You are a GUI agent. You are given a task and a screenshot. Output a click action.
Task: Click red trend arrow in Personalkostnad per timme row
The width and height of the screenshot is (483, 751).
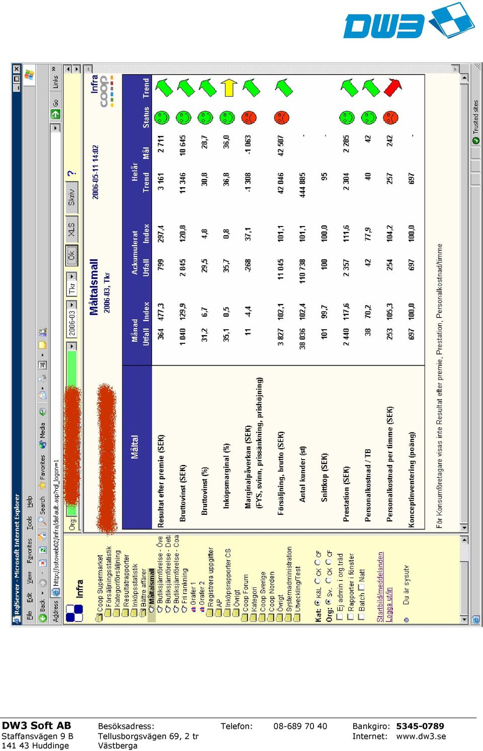[x=392, y=88]
